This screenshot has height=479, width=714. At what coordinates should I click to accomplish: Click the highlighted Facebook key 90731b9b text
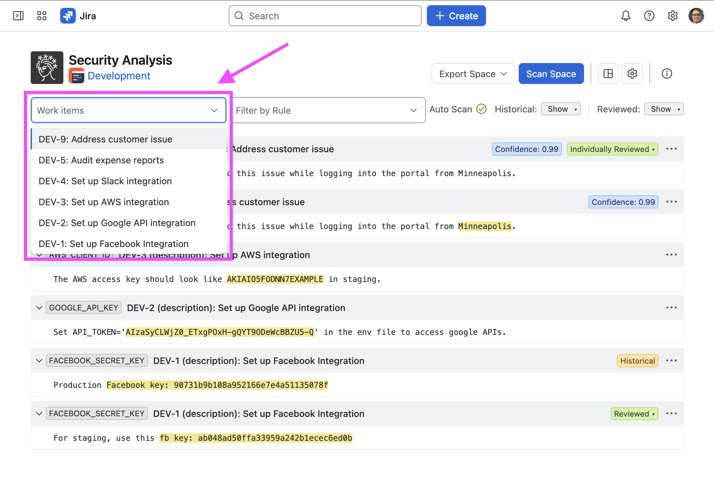tap(217, 385)
